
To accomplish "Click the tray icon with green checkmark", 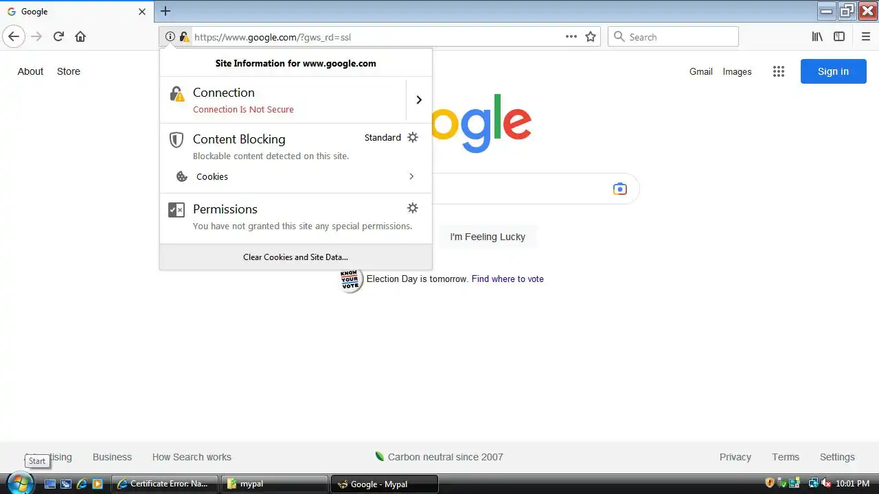I will 783,483.
